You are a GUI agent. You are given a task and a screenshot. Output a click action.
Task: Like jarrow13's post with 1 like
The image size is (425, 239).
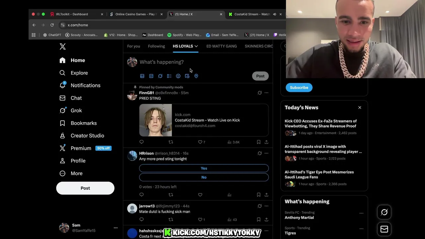pyautogui.click(x=202, y=219)
